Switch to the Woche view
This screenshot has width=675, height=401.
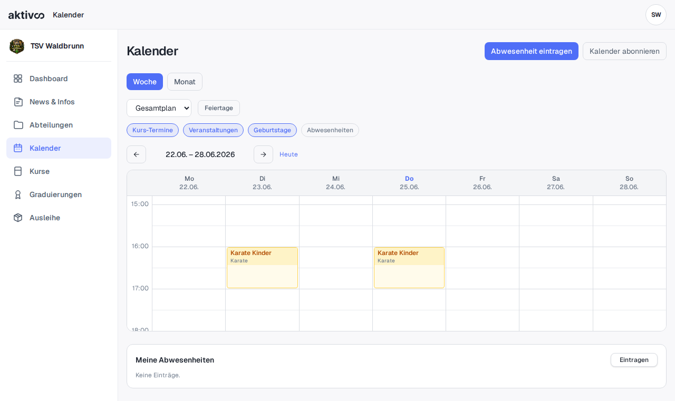pyautogui.click(x=144, y=82)
